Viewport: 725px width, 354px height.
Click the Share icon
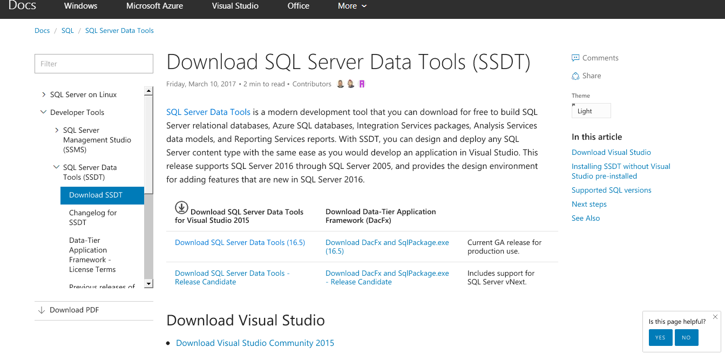point(575,76)
